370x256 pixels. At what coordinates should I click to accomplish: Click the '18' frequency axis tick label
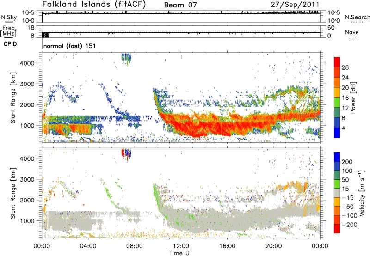pos(31,28)
